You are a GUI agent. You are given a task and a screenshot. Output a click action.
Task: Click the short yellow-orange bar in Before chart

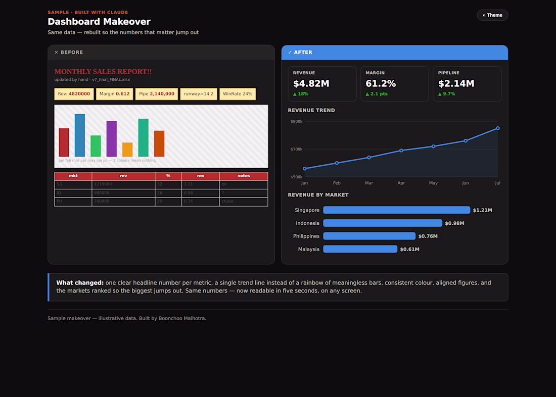127,150
